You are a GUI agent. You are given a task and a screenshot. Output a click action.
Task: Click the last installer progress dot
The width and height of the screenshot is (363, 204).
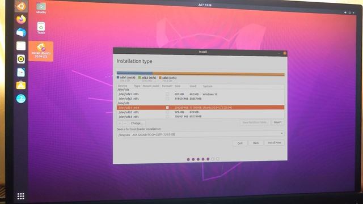point(218,159)
